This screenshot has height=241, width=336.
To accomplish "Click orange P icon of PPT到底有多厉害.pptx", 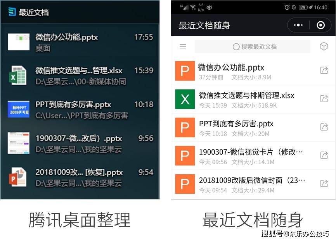I will click(185, 127).
